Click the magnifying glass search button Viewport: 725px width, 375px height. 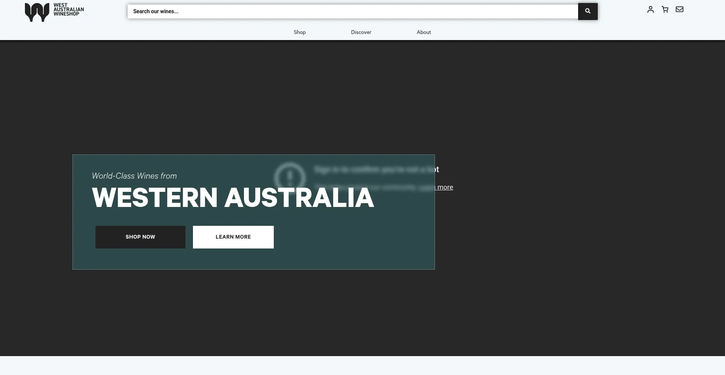point(588,11)
